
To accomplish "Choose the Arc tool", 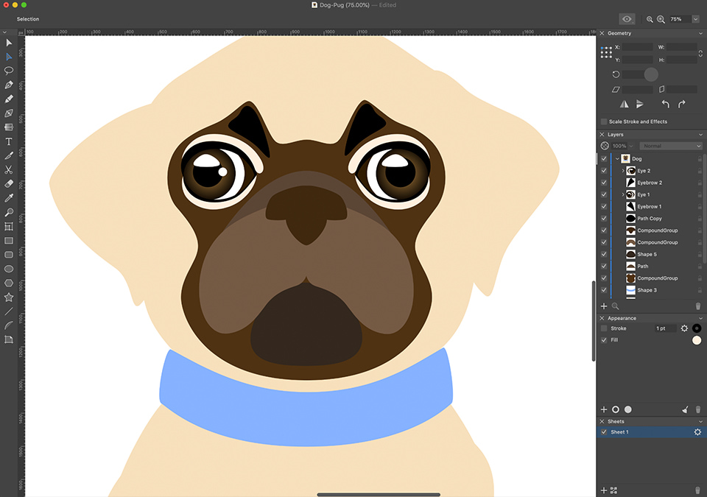I will 9,325.
